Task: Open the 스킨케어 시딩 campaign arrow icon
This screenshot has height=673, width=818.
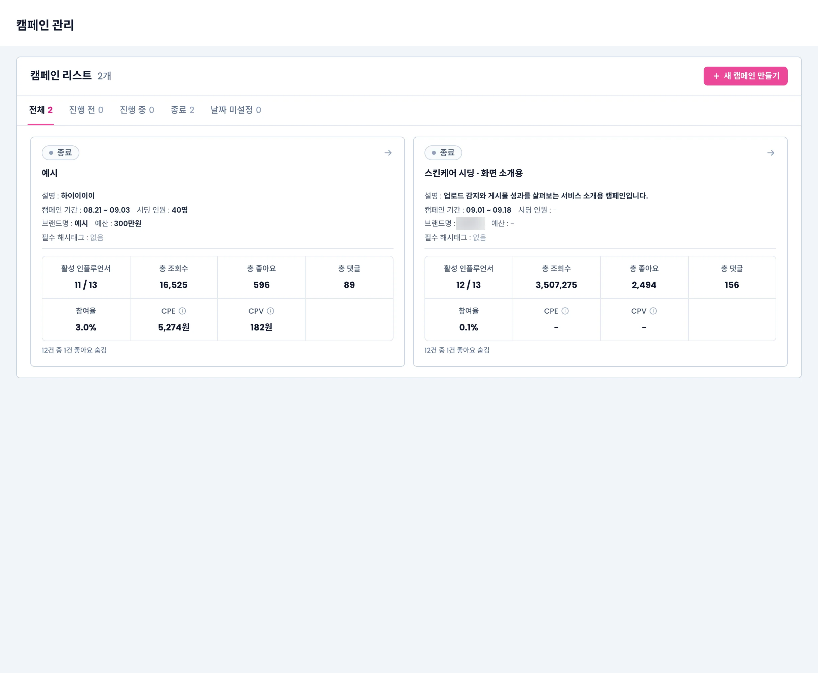Action: (771, 153)
